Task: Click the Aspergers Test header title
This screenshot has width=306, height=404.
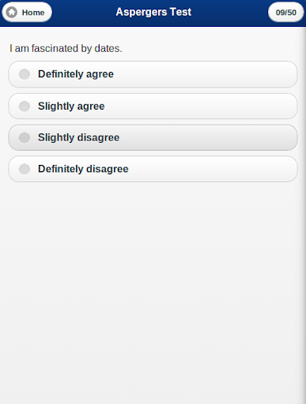Action: [x=153, y=12]
